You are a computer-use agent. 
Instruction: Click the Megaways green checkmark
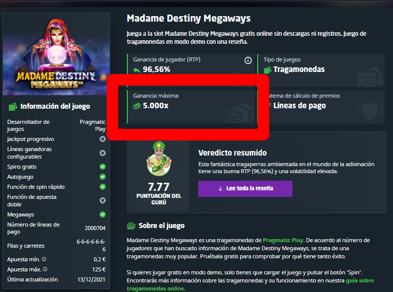(x=103, y=214)
